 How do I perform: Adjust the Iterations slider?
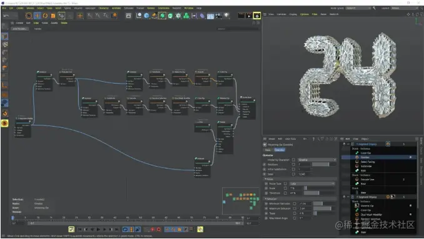coord(324,164)
